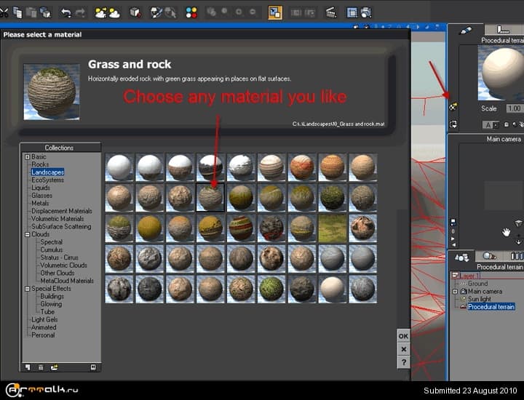
Task: Click the load material checkered-ball icon
Action: click(x=453, y=107)
